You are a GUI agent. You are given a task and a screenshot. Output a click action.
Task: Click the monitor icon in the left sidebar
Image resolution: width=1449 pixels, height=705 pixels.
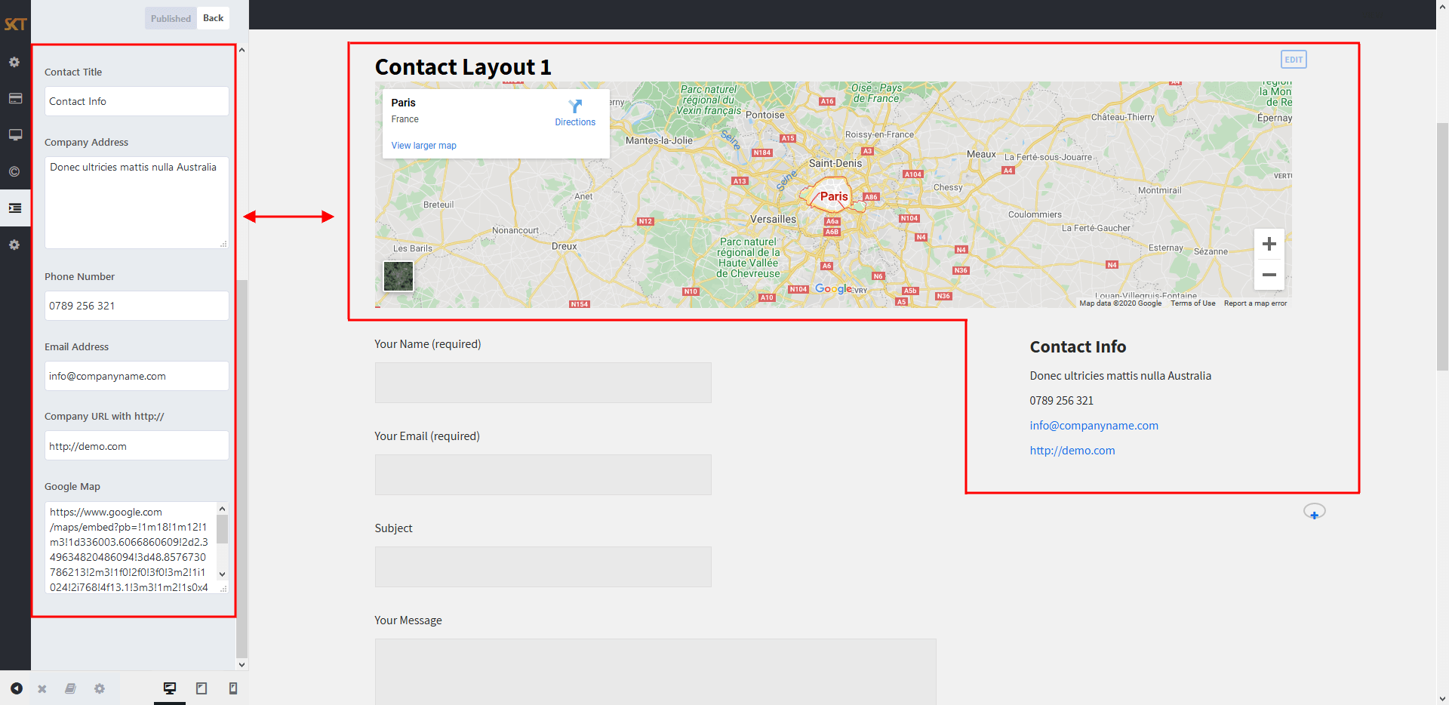(15, 135)
